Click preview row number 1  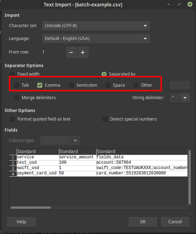tap(13, 158)
